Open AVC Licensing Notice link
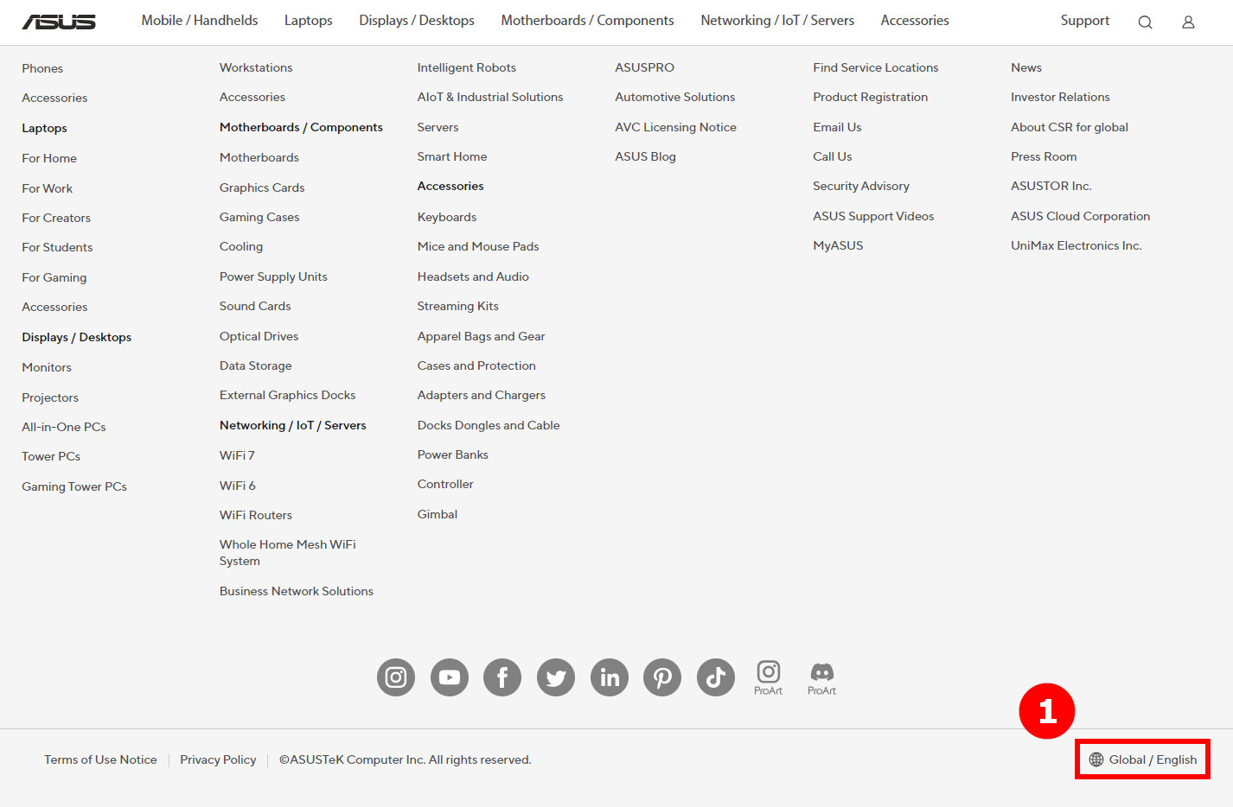The height and width of the screenshot is (807, 1233). [x=676, y=127]
